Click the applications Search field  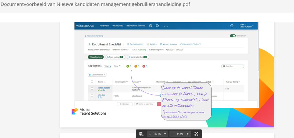pos(232,66)
